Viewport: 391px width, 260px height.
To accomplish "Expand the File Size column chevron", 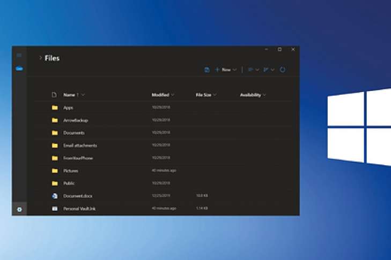I will pos(215,95).
